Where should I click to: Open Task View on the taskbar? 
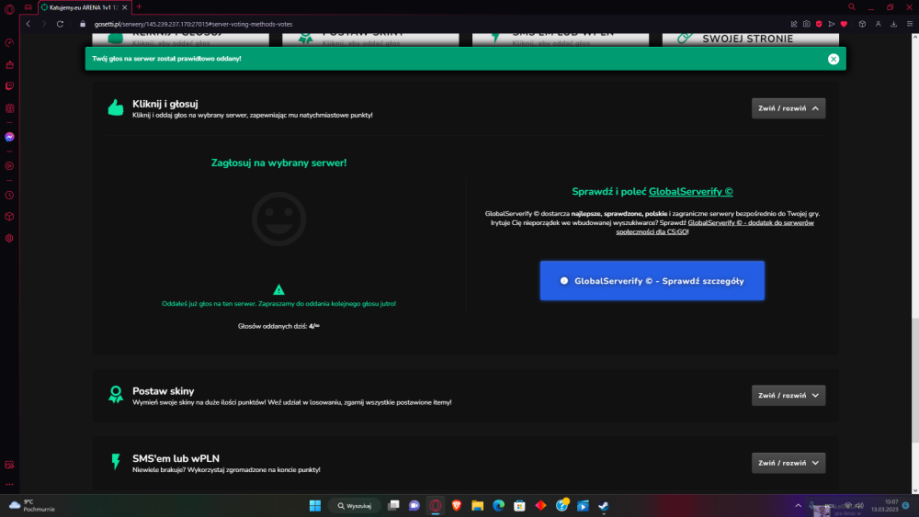point(393,505)
